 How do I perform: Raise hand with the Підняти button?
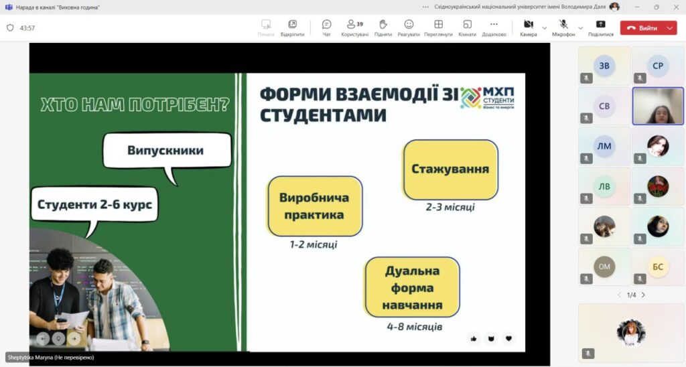(x=383, y=27)
